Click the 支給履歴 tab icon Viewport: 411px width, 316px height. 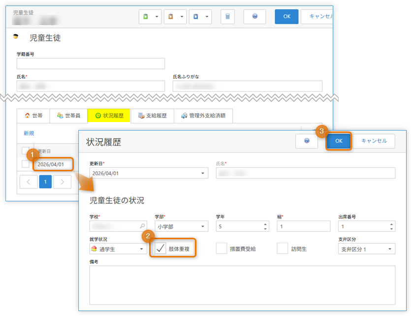(x=141, y=116)
